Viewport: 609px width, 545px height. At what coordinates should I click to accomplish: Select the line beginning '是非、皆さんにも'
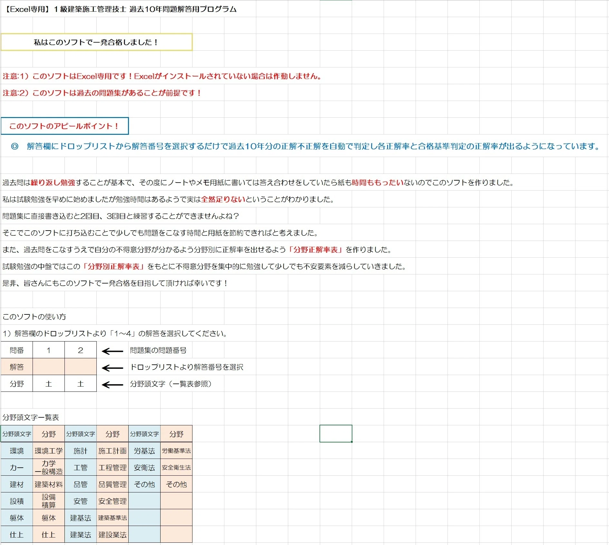[x=115, y=283]
